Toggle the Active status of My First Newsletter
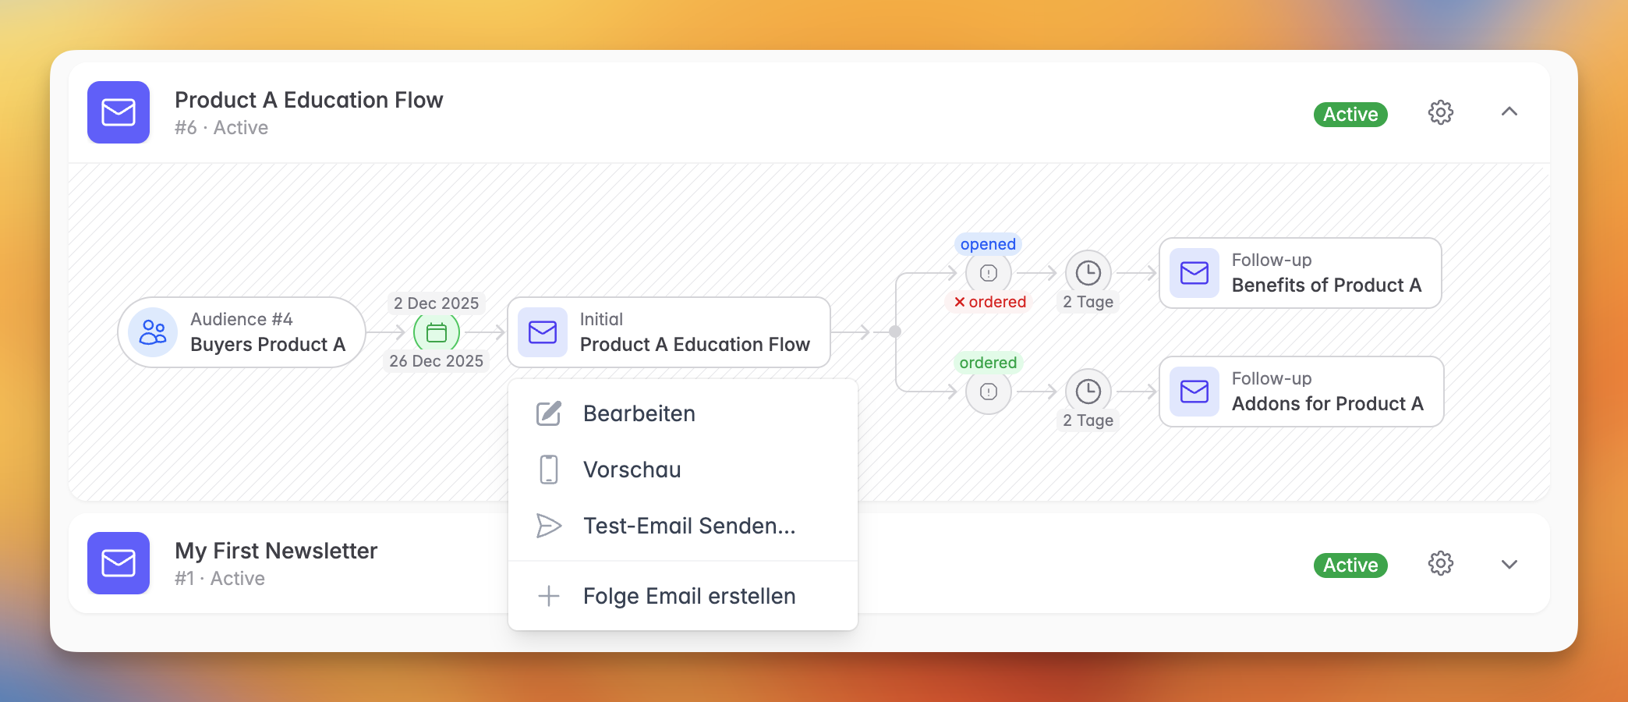The height and width of the screenshot is (702, 1628). click(x=1350, y=565)
